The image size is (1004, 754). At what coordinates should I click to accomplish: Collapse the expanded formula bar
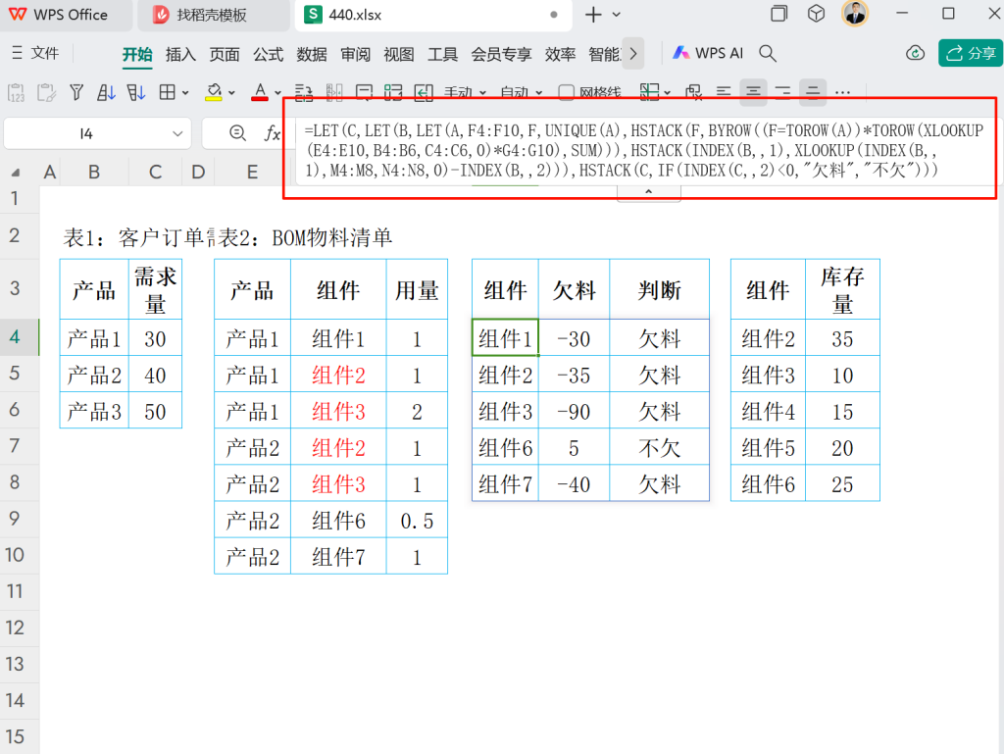coord(649,192)
